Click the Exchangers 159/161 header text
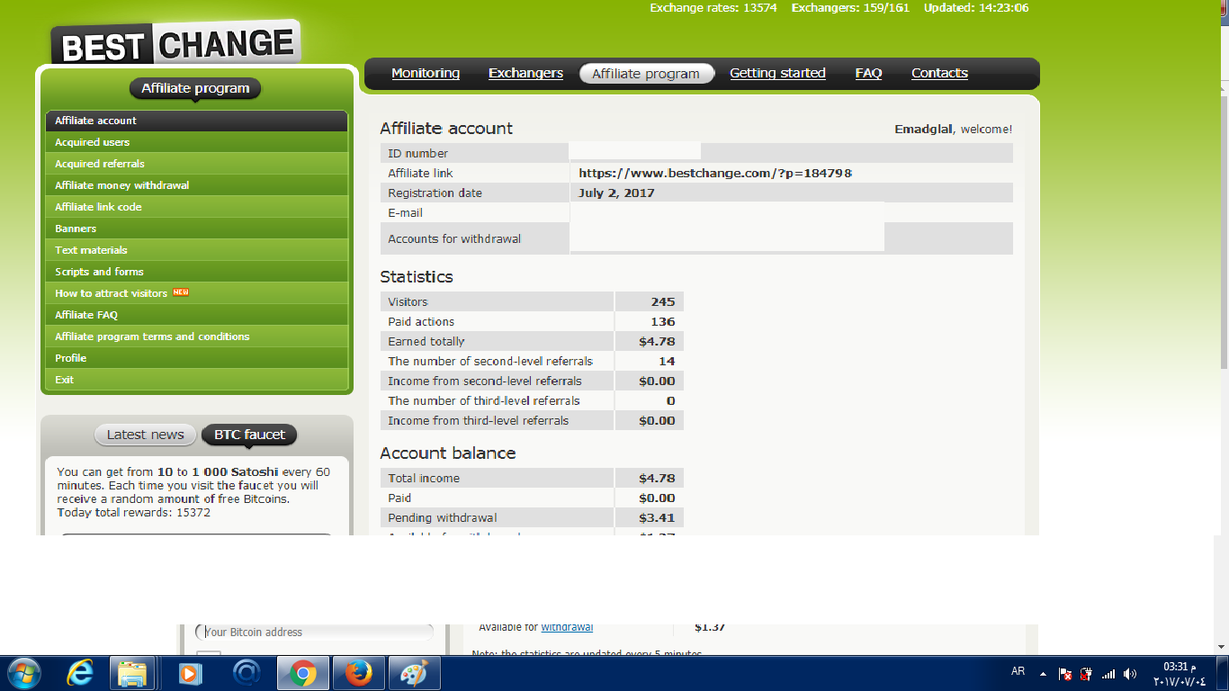The height and width of the screenshot is (691, 1229). (x=850, y=7)
